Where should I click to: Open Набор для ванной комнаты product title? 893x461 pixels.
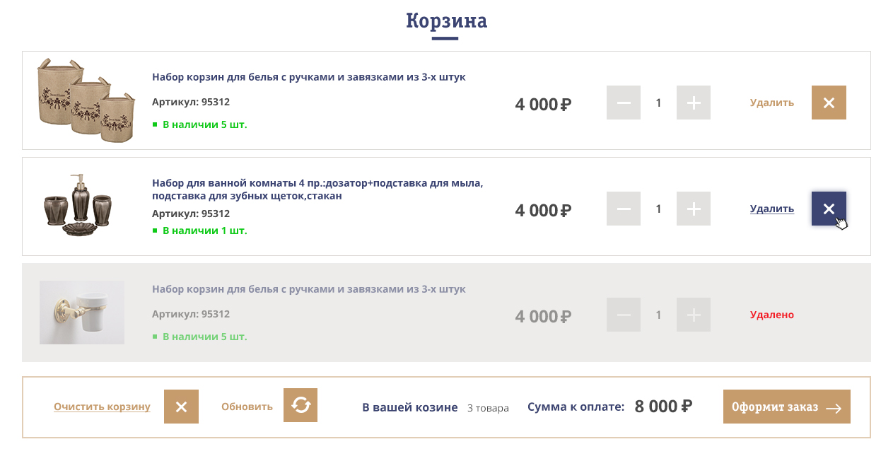click(317, 189)
